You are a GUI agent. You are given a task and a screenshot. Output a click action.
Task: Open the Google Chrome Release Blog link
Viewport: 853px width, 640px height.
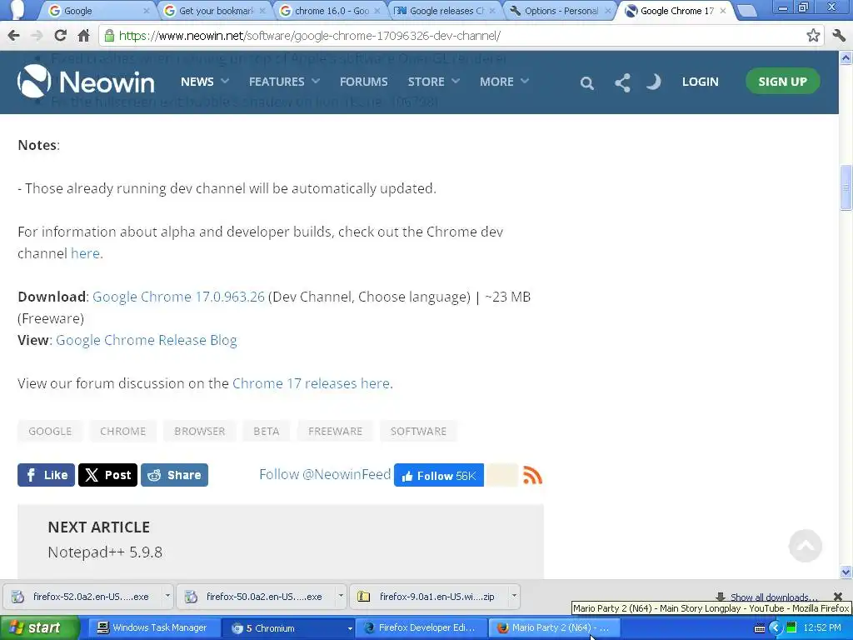click(147, 341)
